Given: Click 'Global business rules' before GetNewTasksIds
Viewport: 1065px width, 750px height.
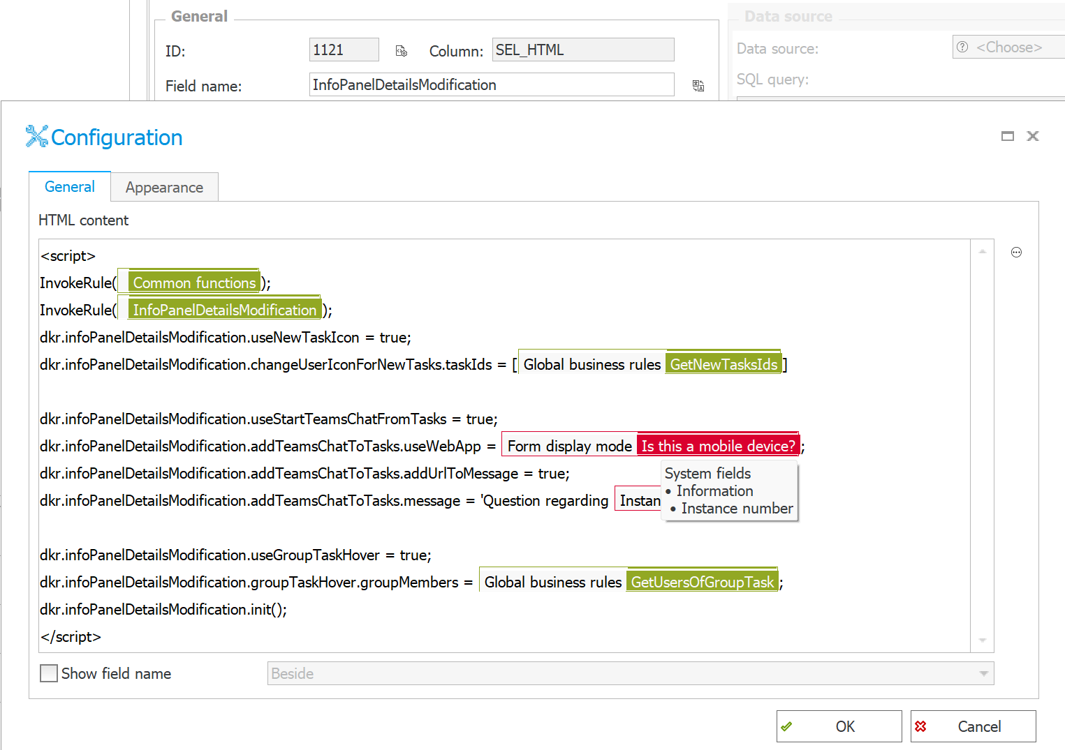Looking at the screenshot, I should 592,364.
